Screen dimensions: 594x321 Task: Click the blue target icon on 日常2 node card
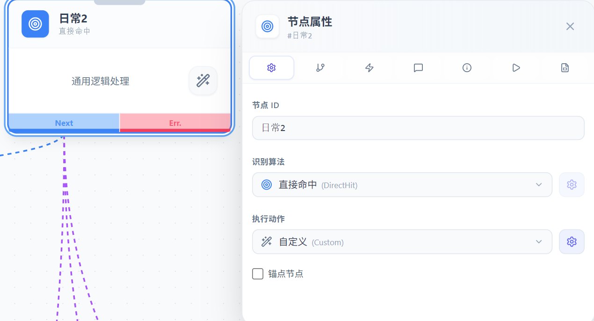click(35, 24)
